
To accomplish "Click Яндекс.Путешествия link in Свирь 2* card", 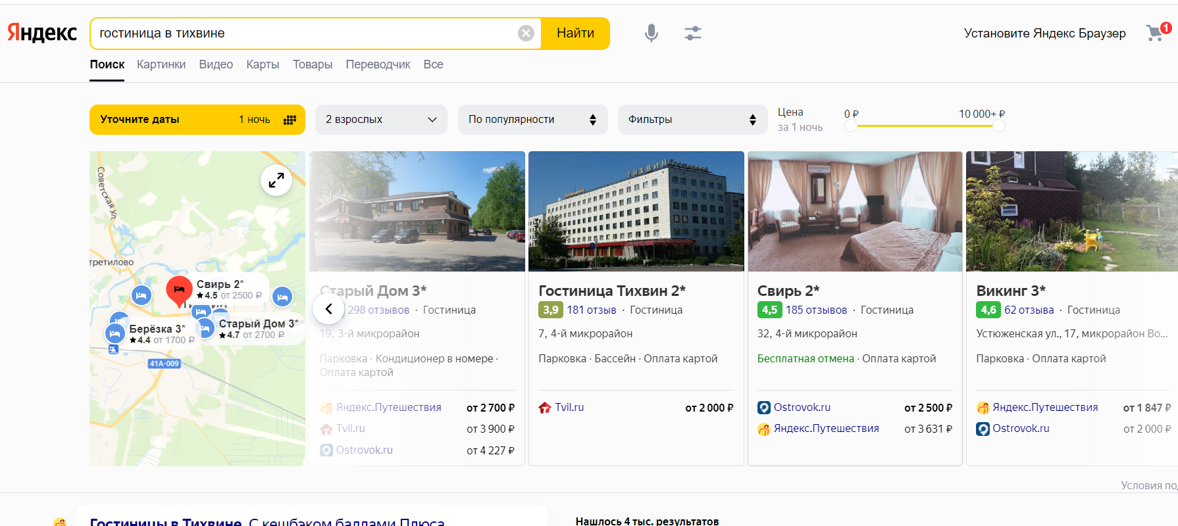I will pos(826,429).
